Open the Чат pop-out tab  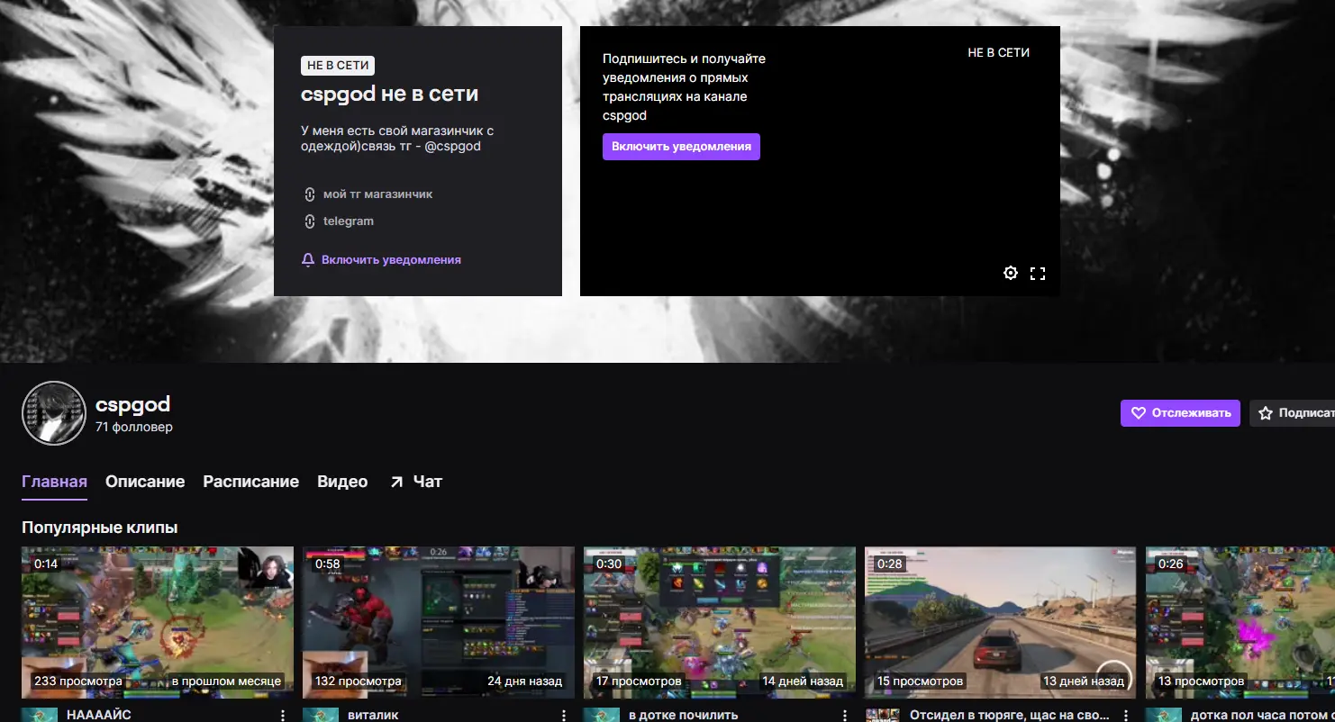click(416, 482)
